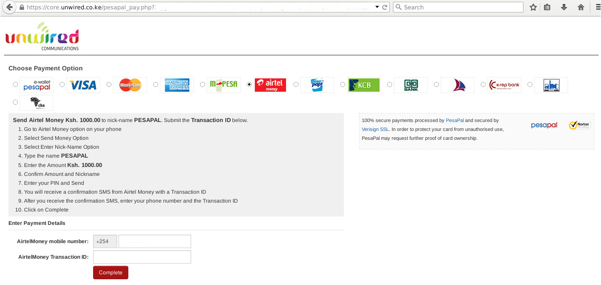Click the 'Choose Payment Option' heading

pyautogui.click(x=45, y=68)
